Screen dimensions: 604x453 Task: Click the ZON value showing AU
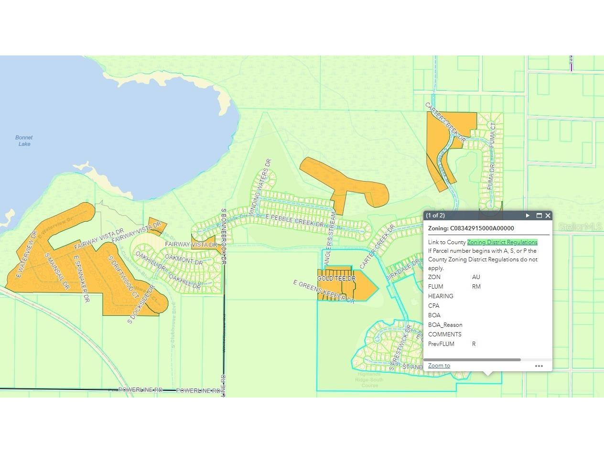[475, 277]
